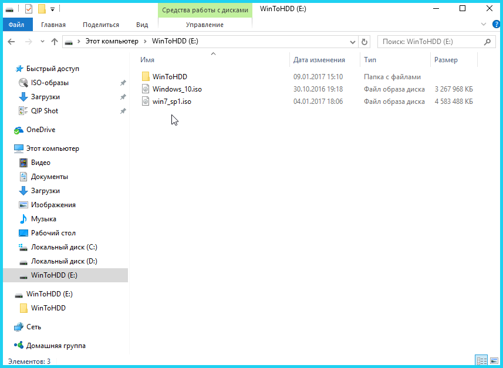
Task: Click the Properties icon in quick access toolbar
Action: coord(29,9)
